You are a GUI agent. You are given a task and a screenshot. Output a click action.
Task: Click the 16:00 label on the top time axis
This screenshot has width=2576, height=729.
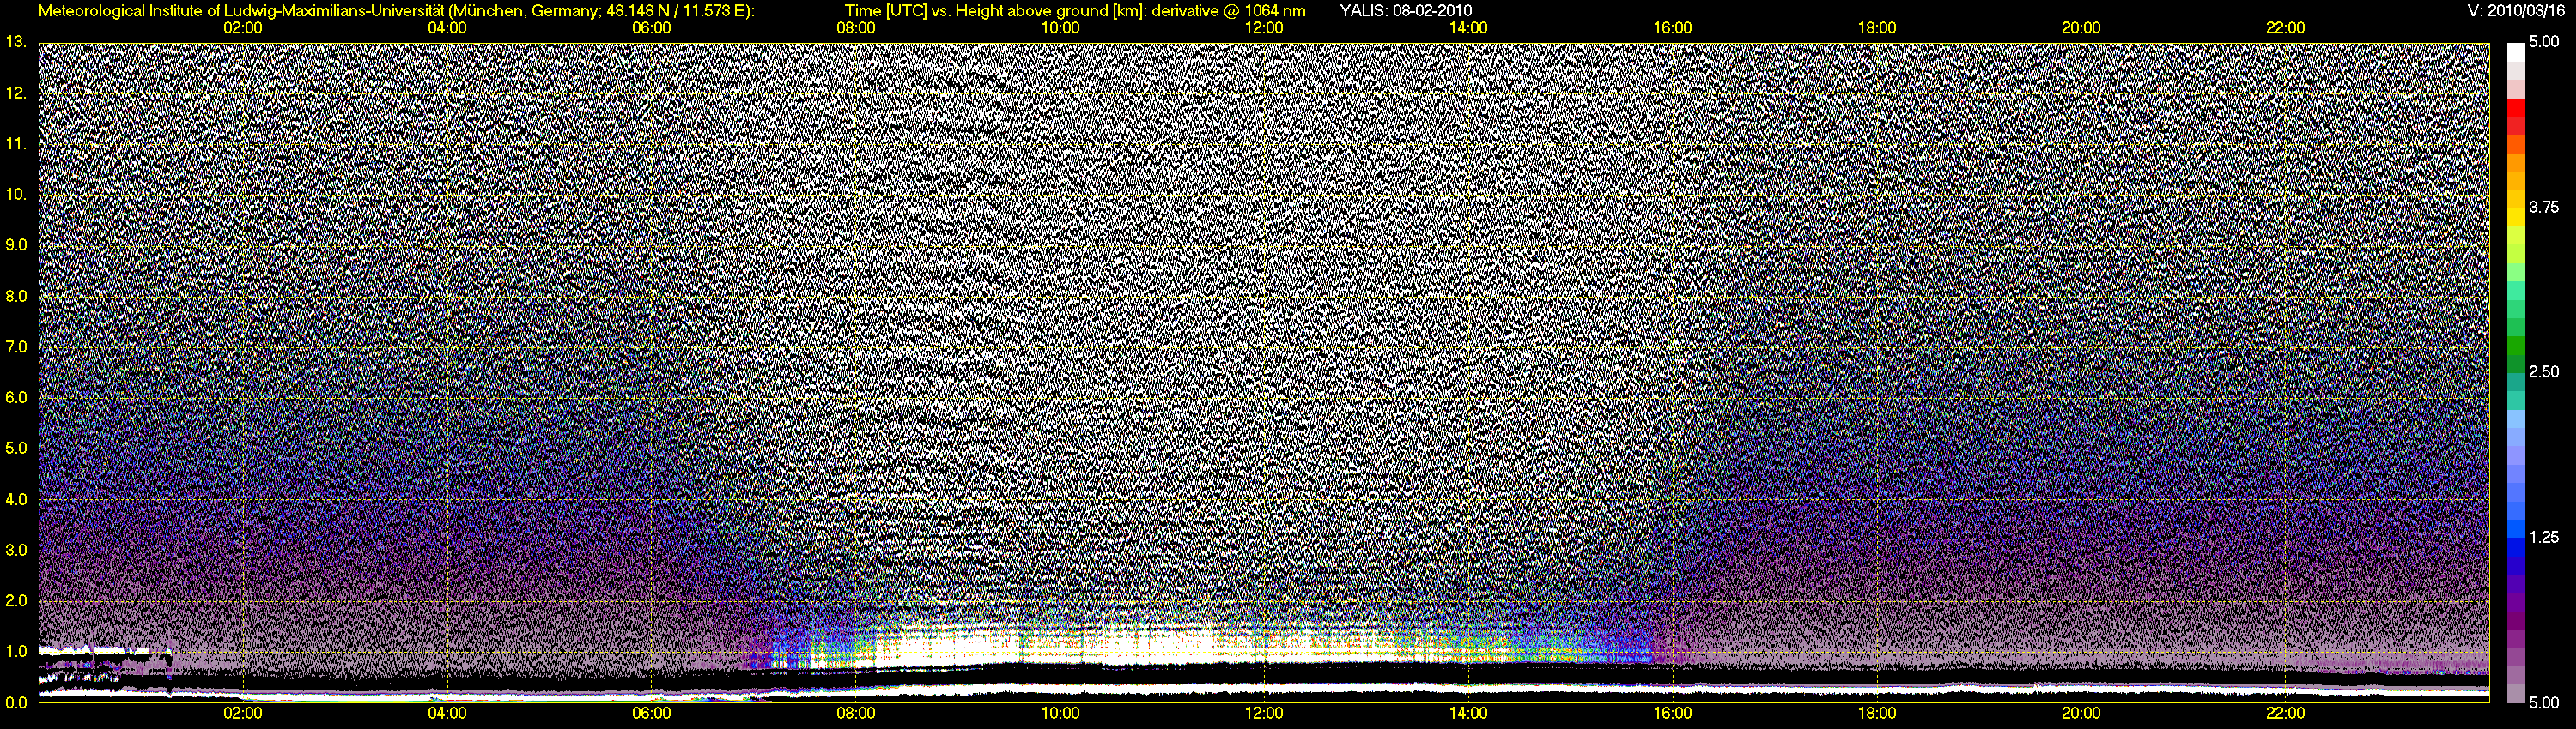click(x=1673, y=28)
